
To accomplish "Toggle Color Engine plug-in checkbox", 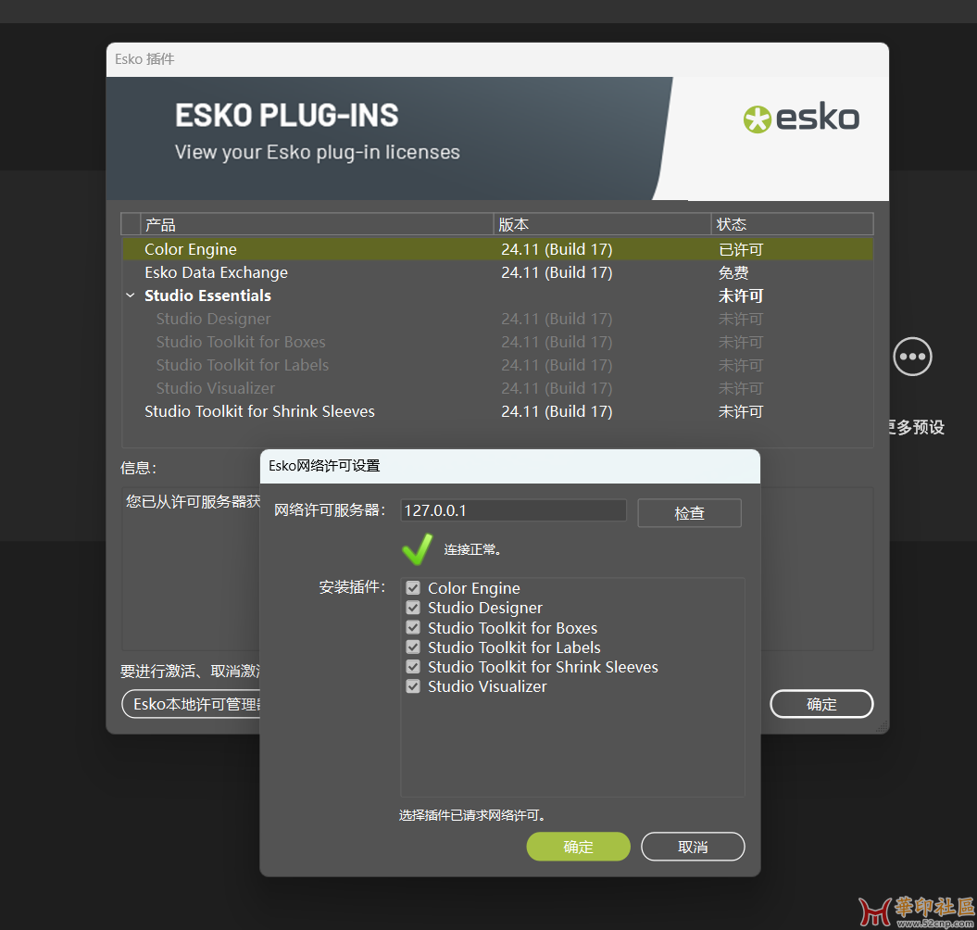I will tap(412, 588).
